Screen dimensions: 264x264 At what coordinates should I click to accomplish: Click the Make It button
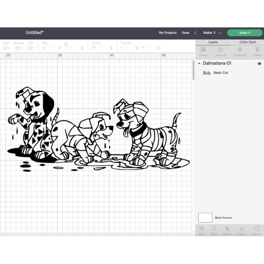pos(245,33)
